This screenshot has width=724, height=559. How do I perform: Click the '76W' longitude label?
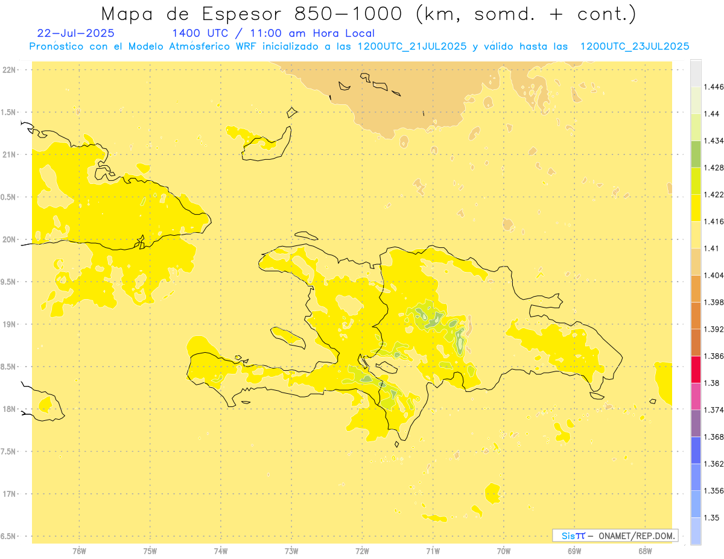79,551
